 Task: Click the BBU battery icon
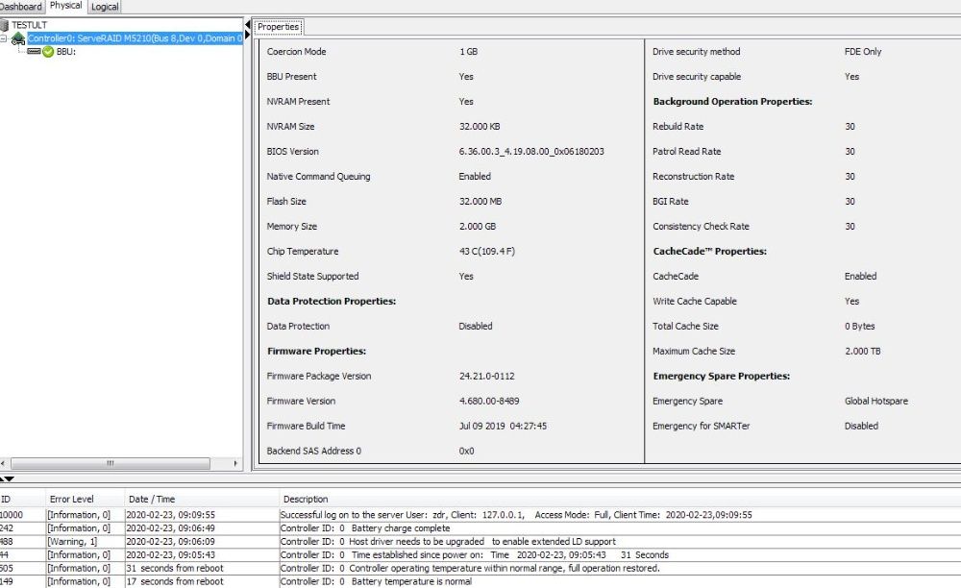pos(34,52)
